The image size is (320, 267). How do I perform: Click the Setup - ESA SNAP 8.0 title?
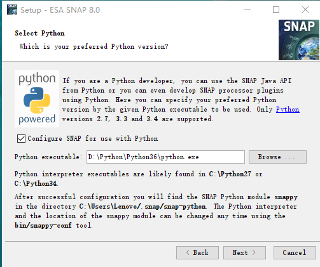[x=60, y=10]
